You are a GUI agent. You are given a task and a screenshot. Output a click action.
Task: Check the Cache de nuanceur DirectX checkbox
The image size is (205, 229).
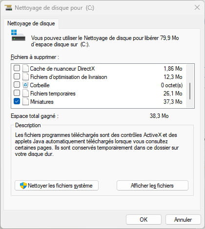[17, 68]
